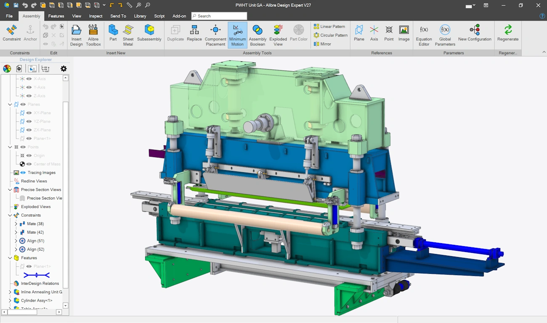Screen dimensions: 547x323
Task: Open Design Explorer settings gear
Action: click(64, 68)
